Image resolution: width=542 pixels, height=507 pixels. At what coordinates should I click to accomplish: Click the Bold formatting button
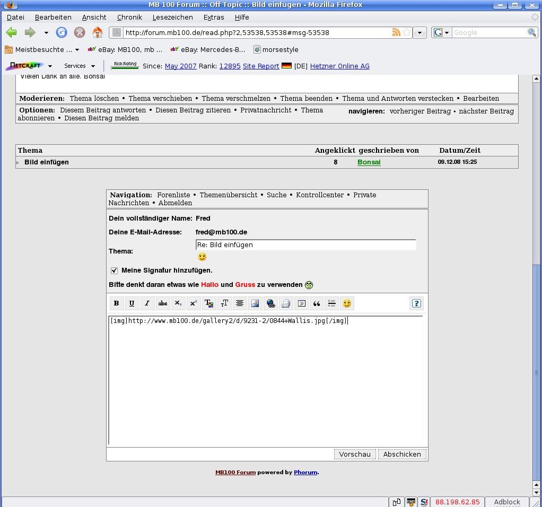116,303
